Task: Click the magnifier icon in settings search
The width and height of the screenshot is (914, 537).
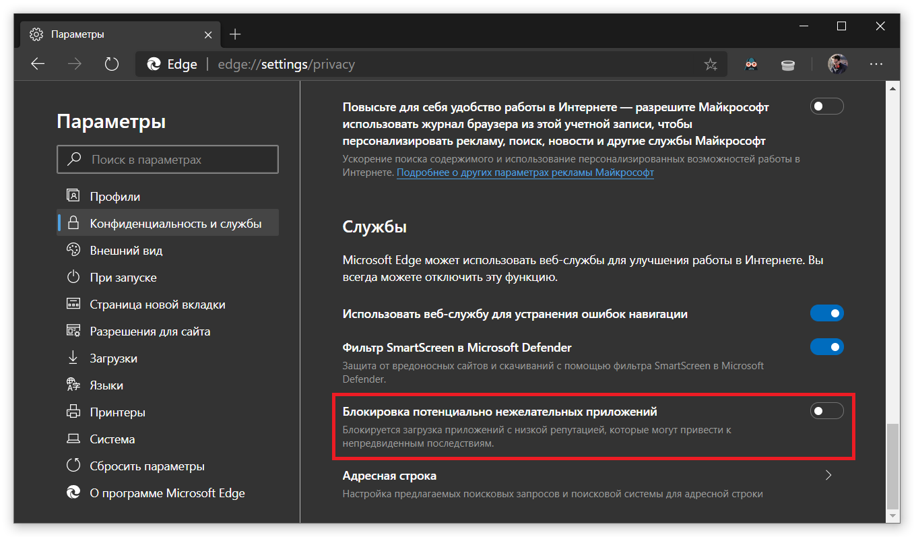Action: click(x=73, y=160)
